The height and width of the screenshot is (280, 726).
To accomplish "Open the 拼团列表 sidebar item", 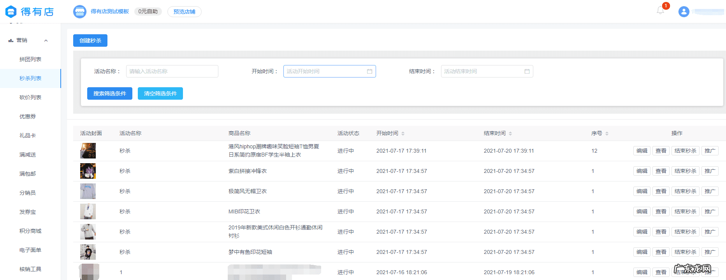I will (30, 59).
